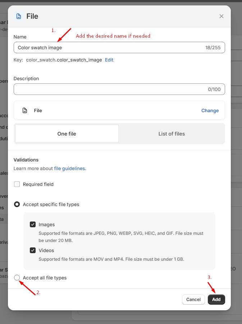
Task: Close the File dialog with the X
Action: click(x=222, y=16)
